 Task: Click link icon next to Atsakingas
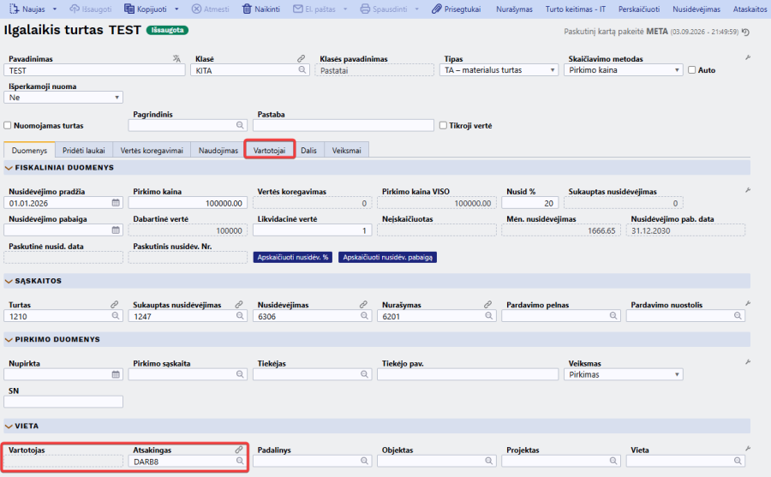pos(239,450)
